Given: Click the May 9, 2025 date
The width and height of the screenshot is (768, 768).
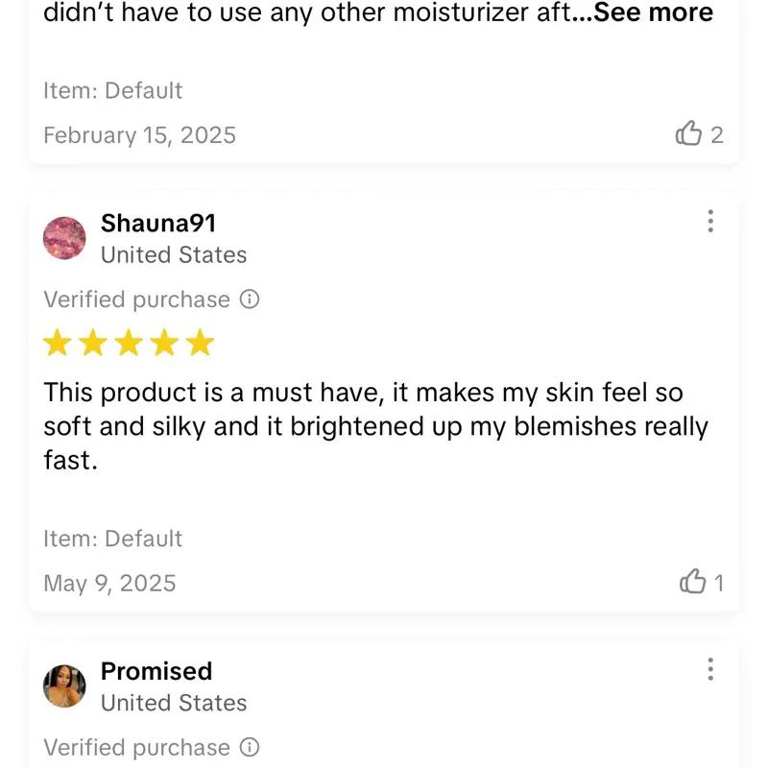Looking at the screenshot, I should click(x=109, y=583).
